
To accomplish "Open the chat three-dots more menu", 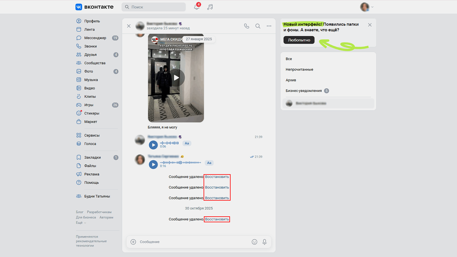I will [269, 26].
